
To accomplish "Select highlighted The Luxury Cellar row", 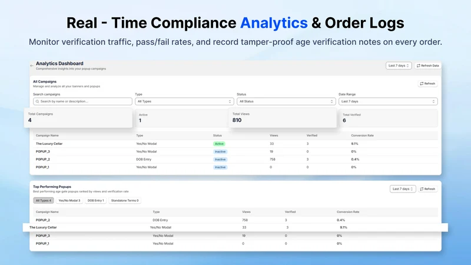I will coord(235,227).
